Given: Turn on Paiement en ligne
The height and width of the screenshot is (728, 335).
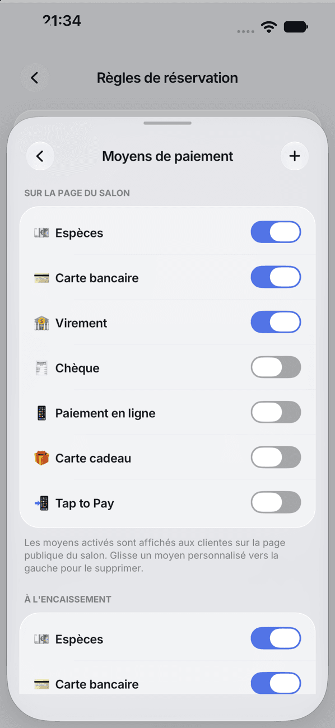Looking at the screenshot, I should point(276,412).
